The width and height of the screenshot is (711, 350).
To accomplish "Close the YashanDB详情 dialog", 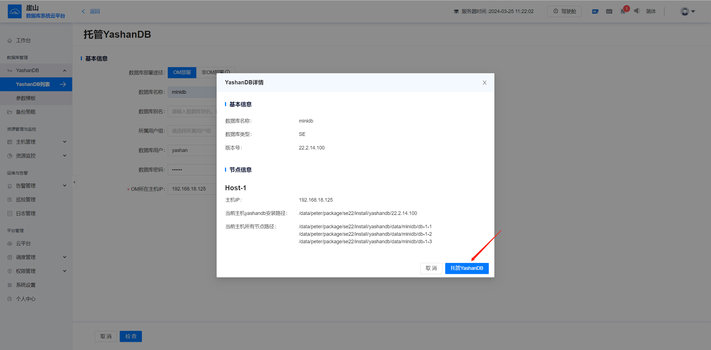I will 484,83.
